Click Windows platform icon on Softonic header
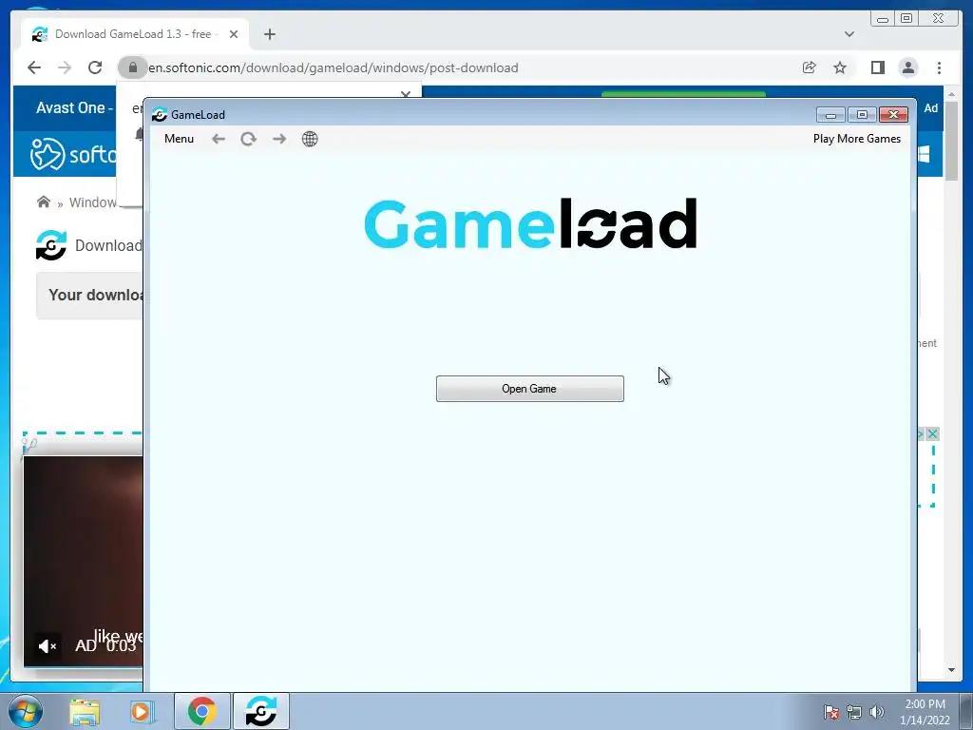This screenshot has height=730, width=973. click(x=924, y=154)
